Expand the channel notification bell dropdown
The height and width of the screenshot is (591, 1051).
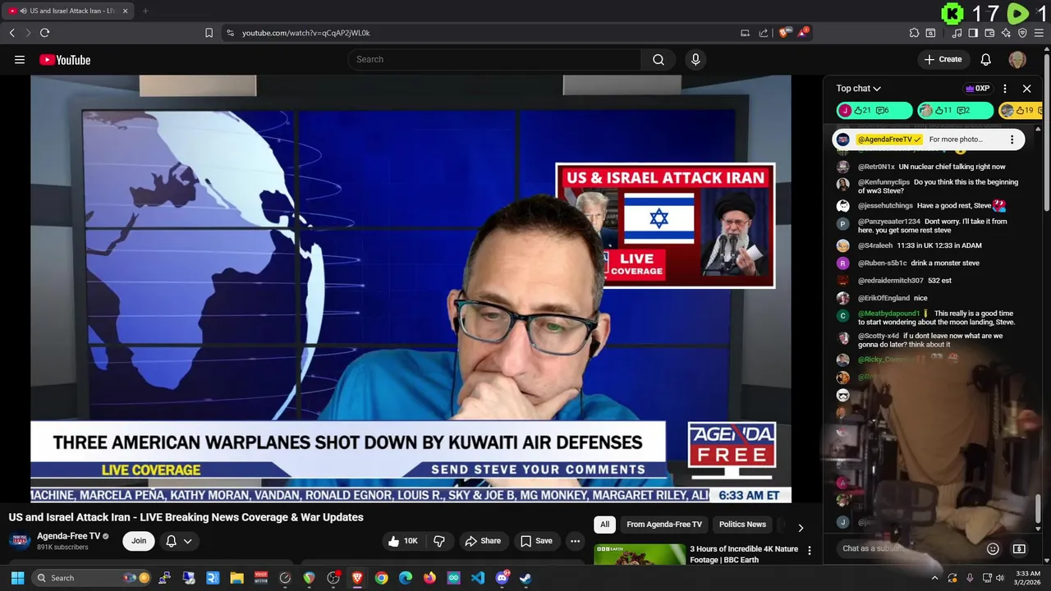179,541
